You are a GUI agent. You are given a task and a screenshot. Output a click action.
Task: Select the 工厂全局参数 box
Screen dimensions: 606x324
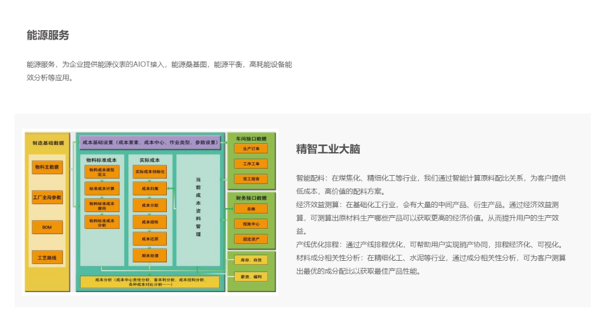(47, 198)
